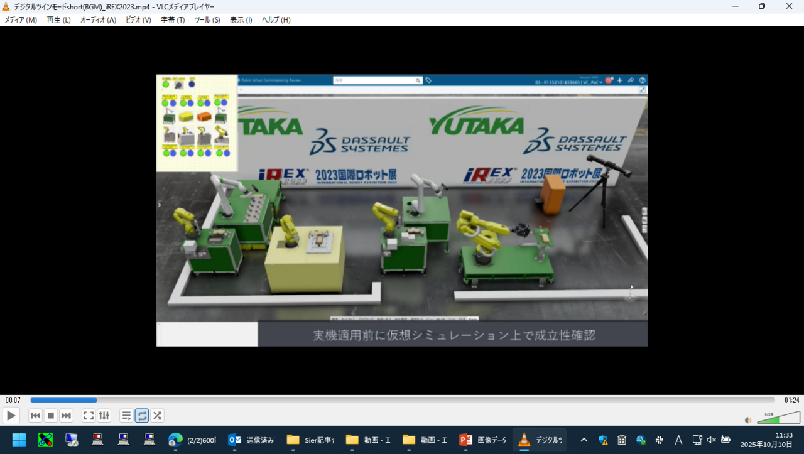The height and width of the screenshot is (454, 804).
Task: Adjust the VLC volume slider
Action: tap(778, 419)
